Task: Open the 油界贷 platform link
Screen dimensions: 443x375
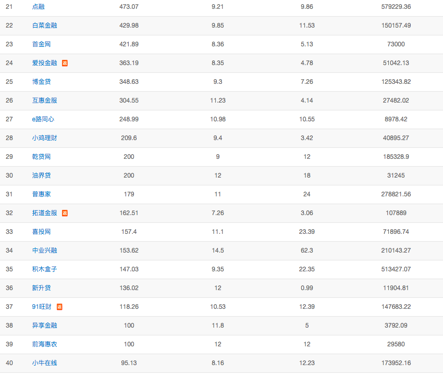Action: (x=42, y=176)
